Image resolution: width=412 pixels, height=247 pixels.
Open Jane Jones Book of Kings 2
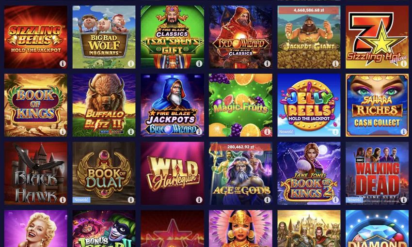coord(309,173)
